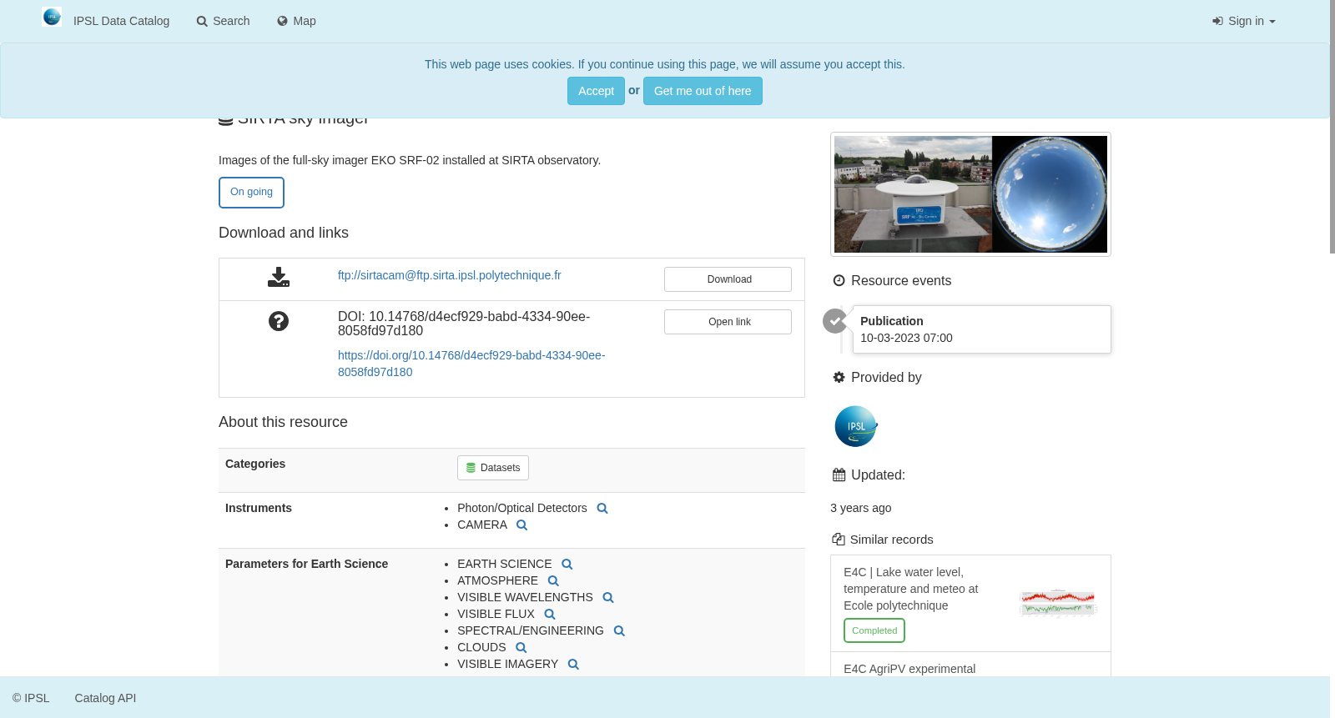Click the VISIBLE IMAGERY parameter text
The image size is (1335, 718).
507,664
